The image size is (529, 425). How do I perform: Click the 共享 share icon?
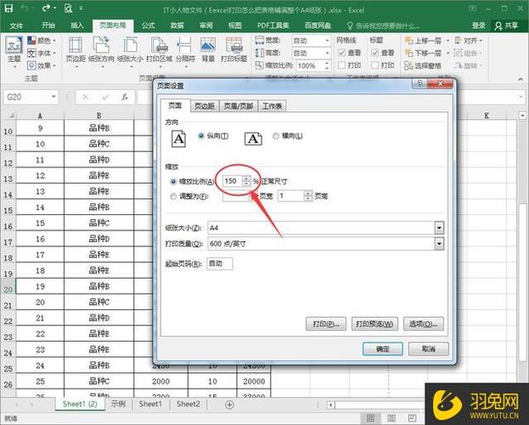pos(498,25)
